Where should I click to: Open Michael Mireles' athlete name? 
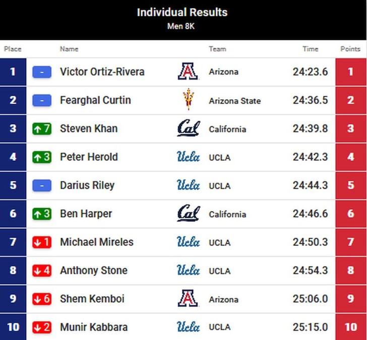(x=97, y=242)
